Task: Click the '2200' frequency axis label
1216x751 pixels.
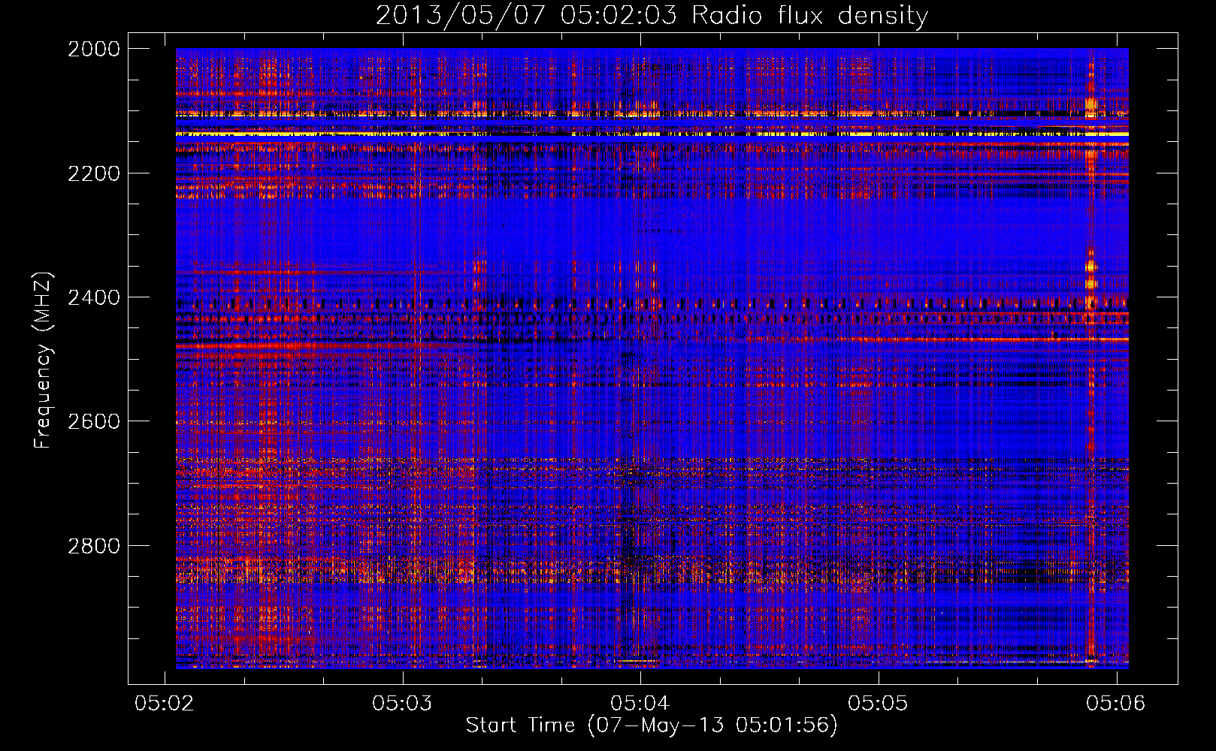Action: (x=94, y=173)
